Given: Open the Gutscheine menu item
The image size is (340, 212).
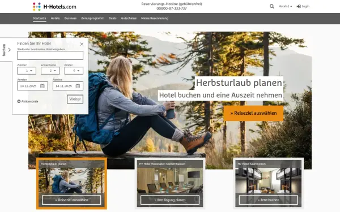Looking at the screenshot, I should (x=129, y=19).
